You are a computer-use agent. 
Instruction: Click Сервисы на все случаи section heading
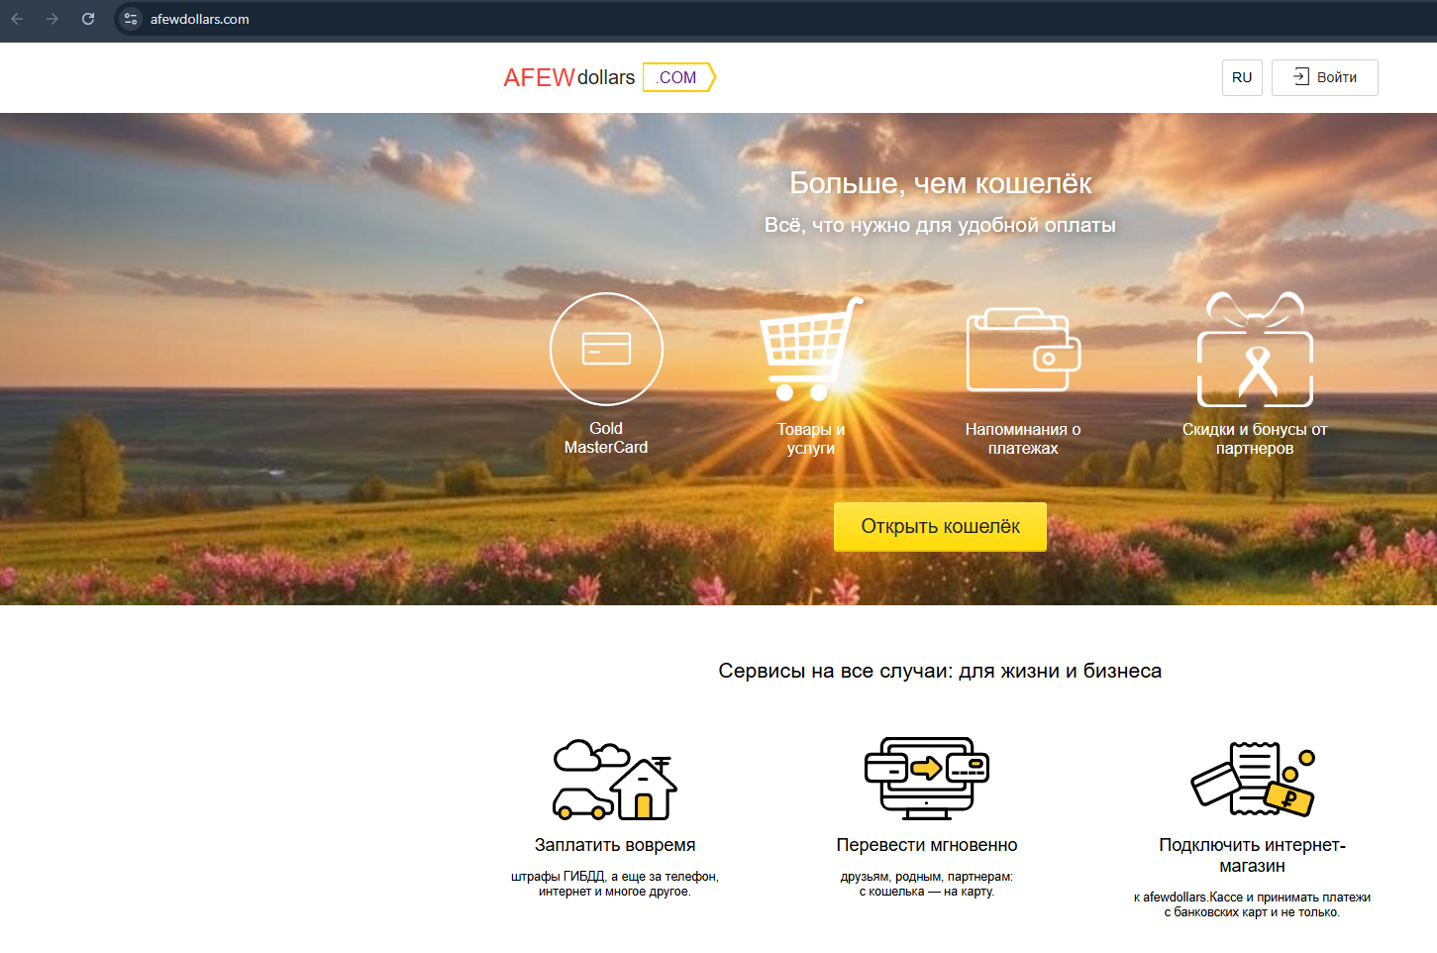pyautogui.click(x=940, y=671)
